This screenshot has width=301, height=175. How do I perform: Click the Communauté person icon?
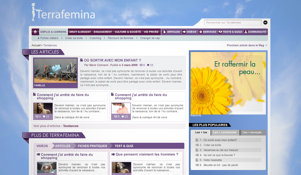[x=246, y=32]
